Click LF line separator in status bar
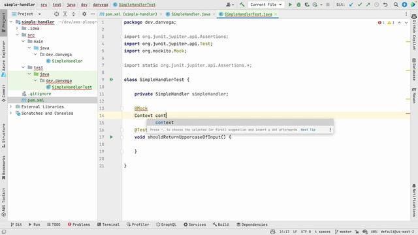 (295, 232)
